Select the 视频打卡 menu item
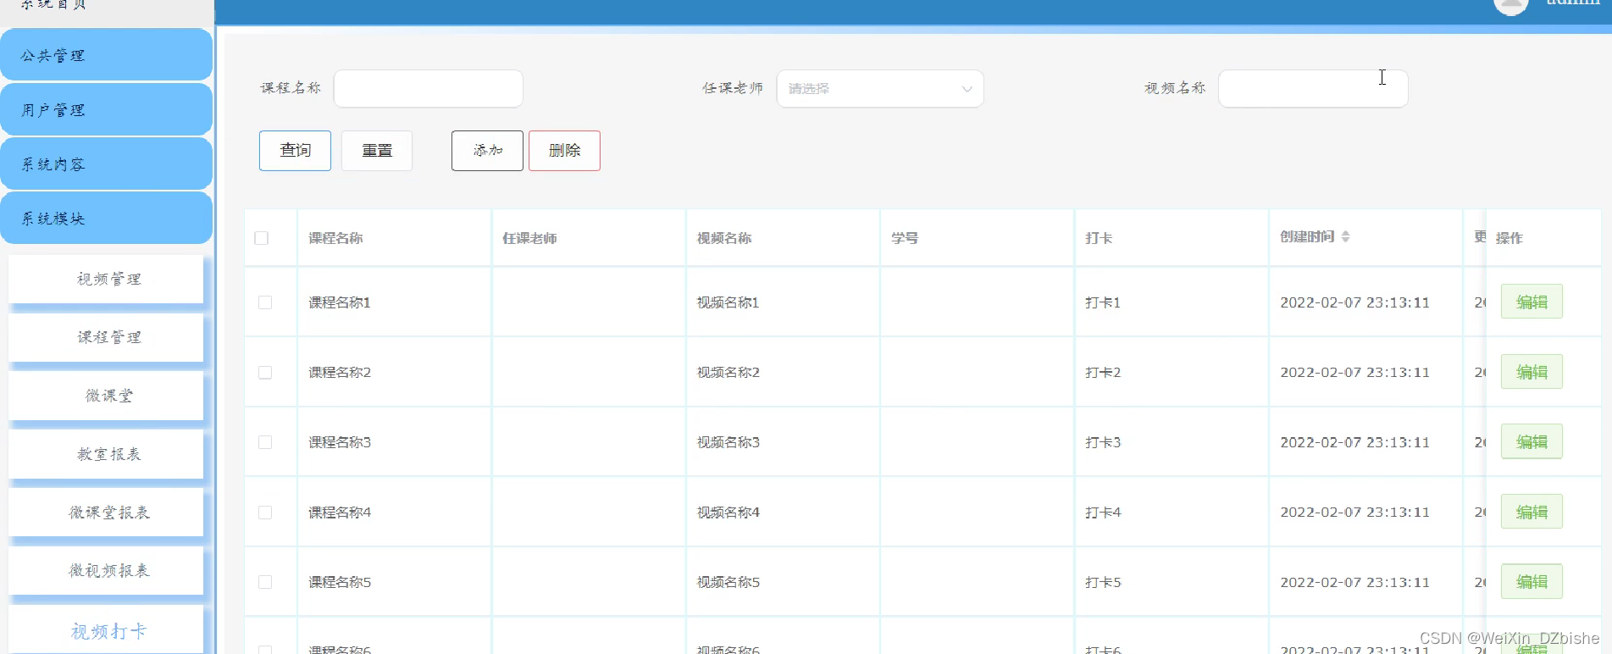 (106, 630)
